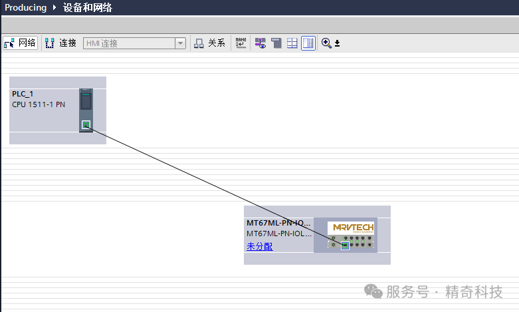The width and height of the screenshot is (519, 312).
Task: Select the PLC_1 device name label
Action: click(23, 94)
